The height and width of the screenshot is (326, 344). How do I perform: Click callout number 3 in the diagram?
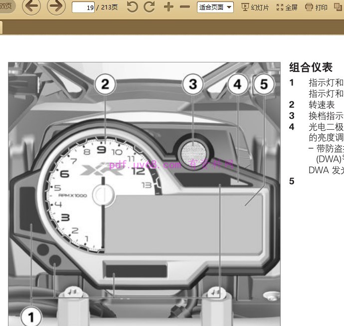coord(192,84)
